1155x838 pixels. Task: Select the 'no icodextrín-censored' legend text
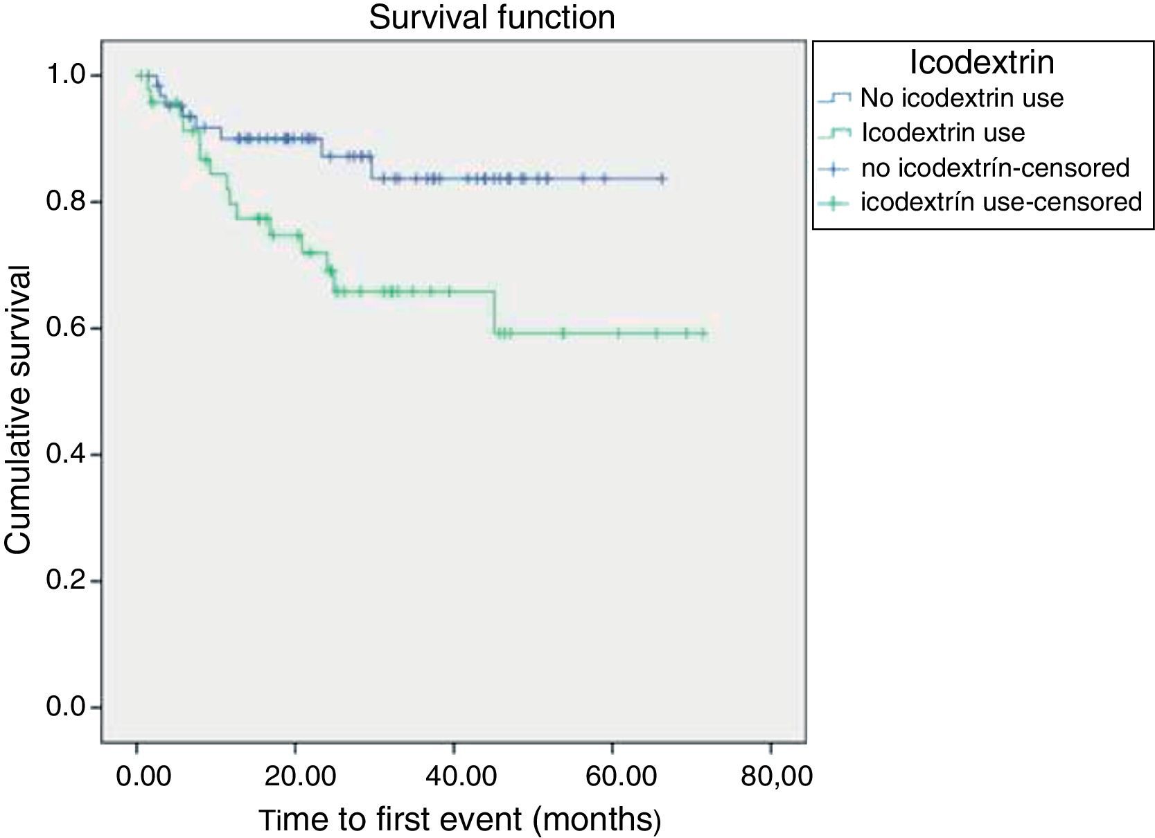pyautogui.click(x=995, y=168)
